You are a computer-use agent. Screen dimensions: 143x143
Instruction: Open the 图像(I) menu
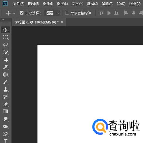(48, 4)
